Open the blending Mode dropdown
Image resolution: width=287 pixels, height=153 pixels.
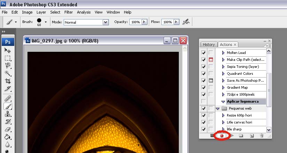click(105, 22)
